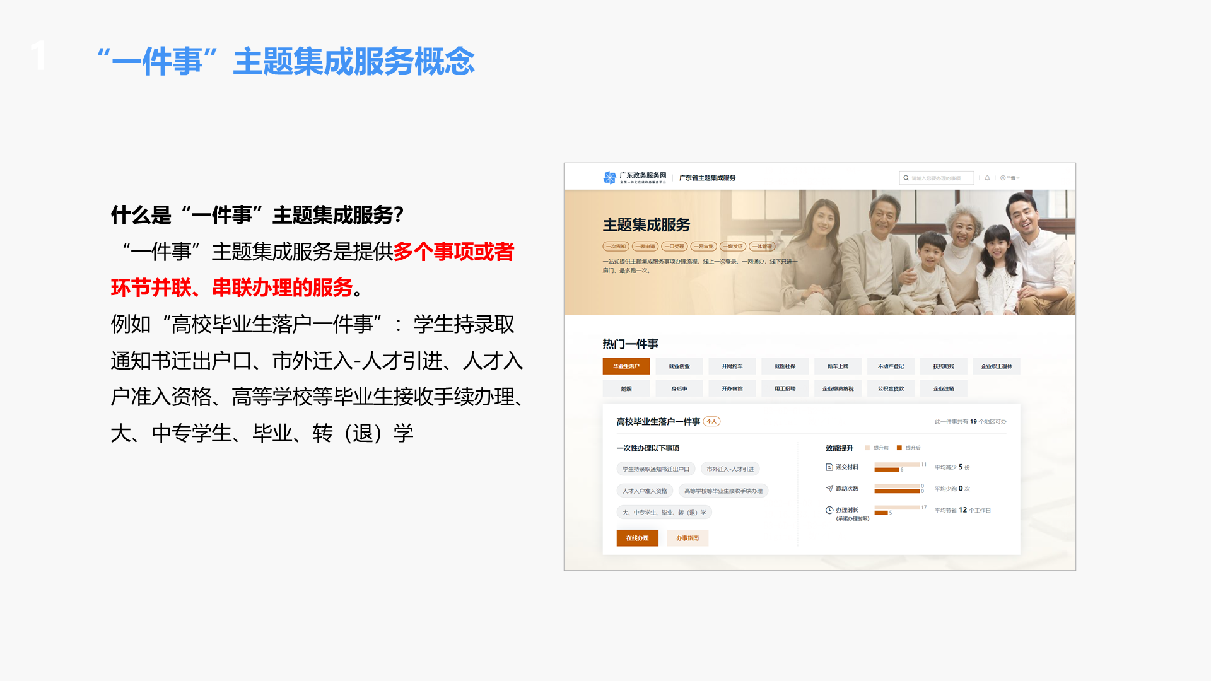Click the 个人 badge beside the title
The height and width of the screenshot is (681, 1211).
point(711,421)
